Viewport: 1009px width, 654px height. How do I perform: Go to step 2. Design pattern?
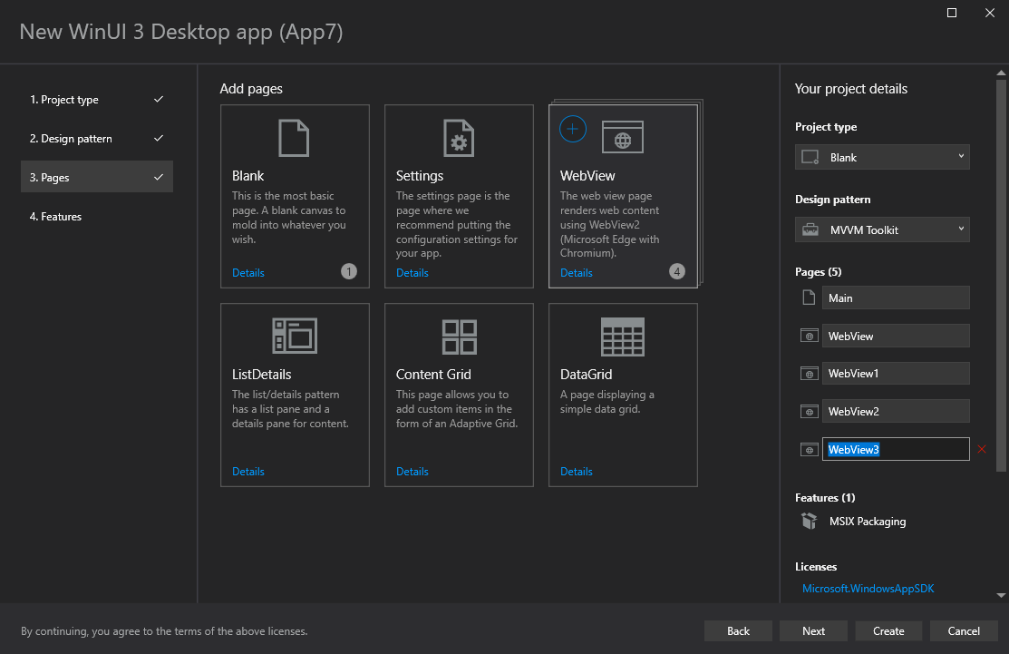(x=97, y=139)
